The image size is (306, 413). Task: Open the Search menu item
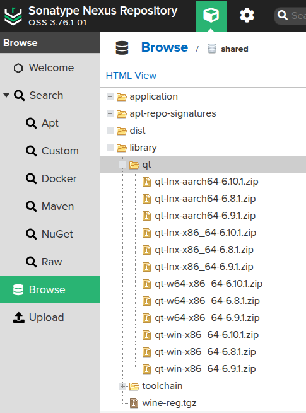pos(50,95)
